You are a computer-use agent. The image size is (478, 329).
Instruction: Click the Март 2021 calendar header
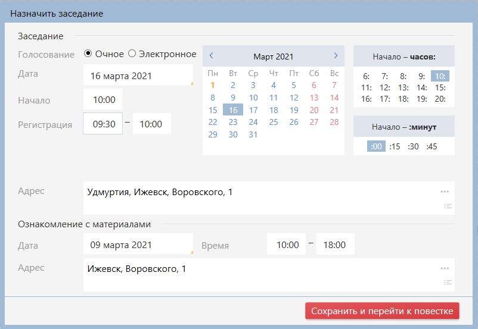pyautogui.click(x=273, y=57)
